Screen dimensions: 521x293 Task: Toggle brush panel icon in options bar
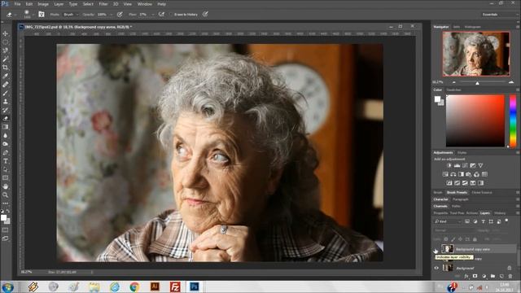42,15
